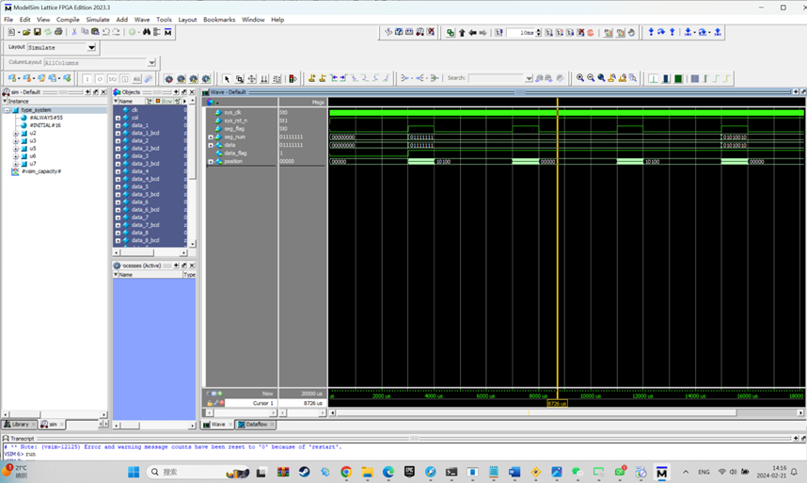Toggle inout ports filter button I/O
Image resolution: width=807 pixels, height=483 pixels.
click(x=112, y=79)
